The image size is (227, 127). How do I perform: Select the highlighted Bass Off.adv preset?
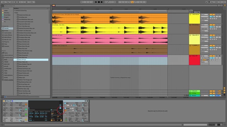31,60
